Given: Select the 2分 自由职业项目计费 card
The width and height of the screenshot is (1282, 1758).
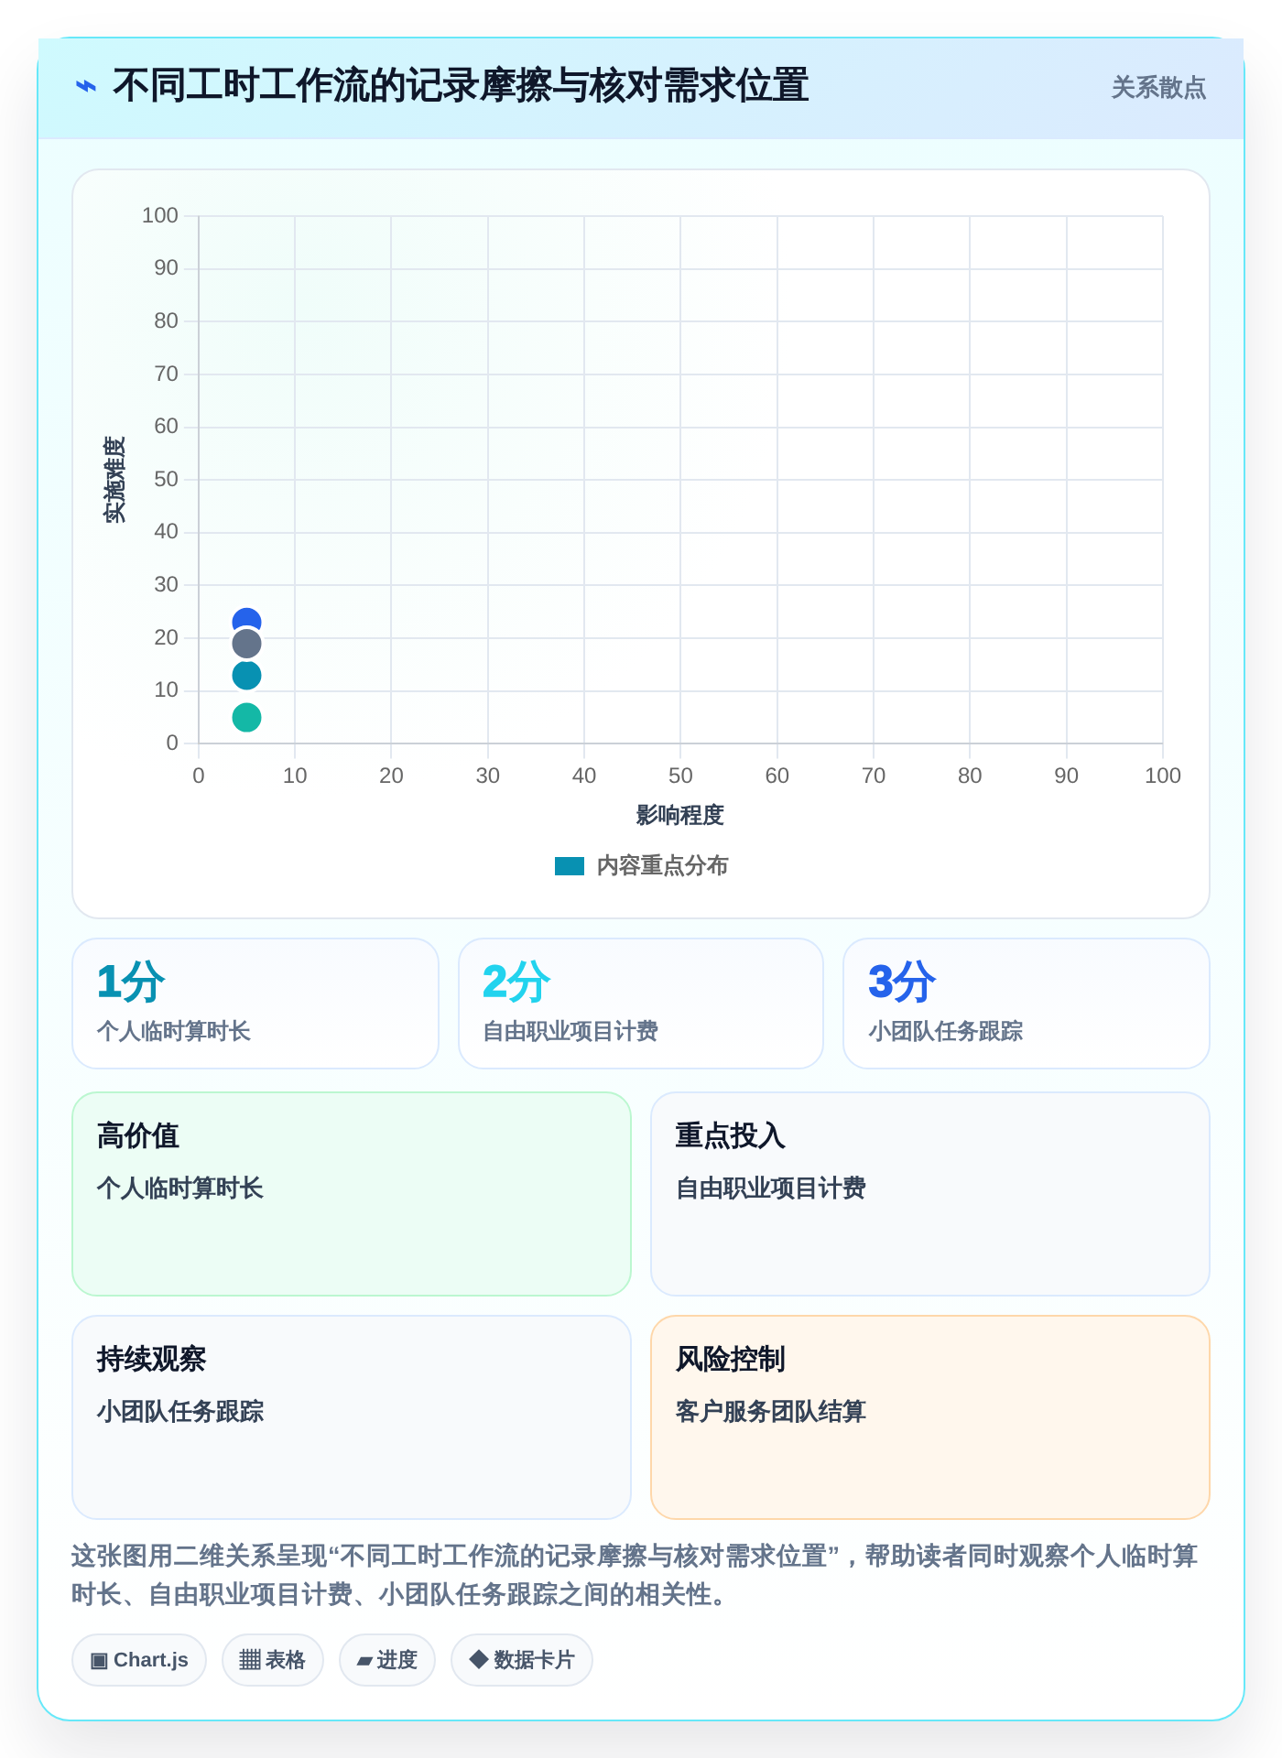Looking at the screenshot, I should [x=641, y=1004].
